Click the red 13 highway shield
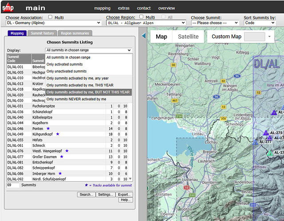The width and height of the screenshot is (284, 221). (186, 187)
